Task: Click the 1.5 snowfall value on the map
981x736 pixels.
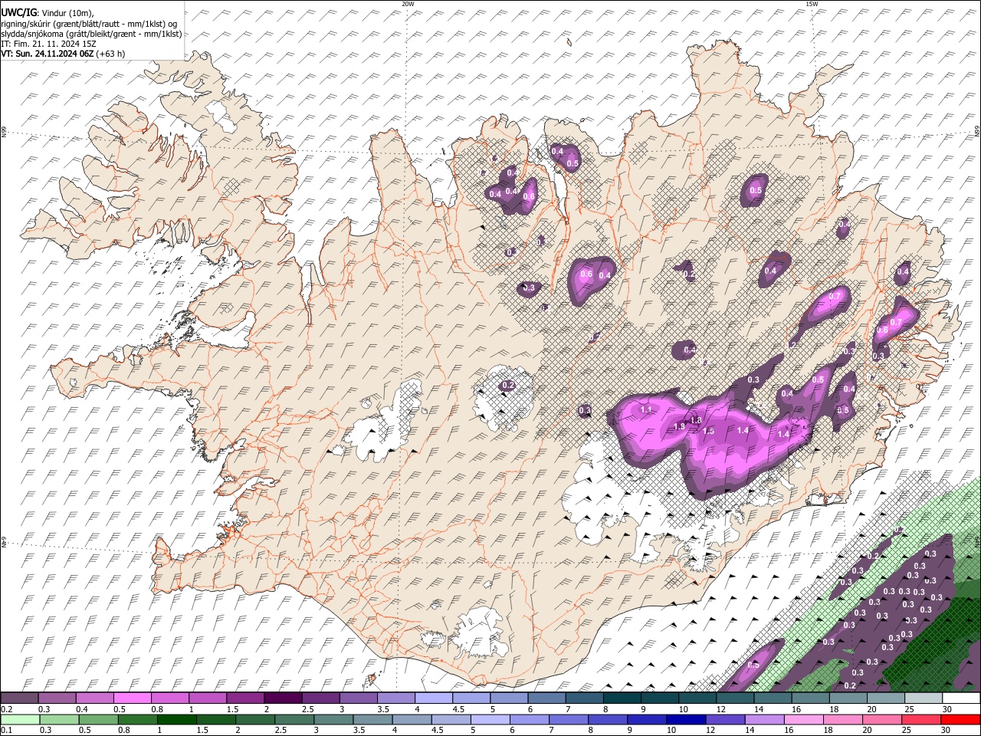Action: [708, 432]
